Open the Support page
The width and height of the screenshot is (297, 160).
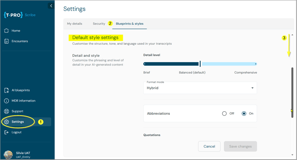17,111
